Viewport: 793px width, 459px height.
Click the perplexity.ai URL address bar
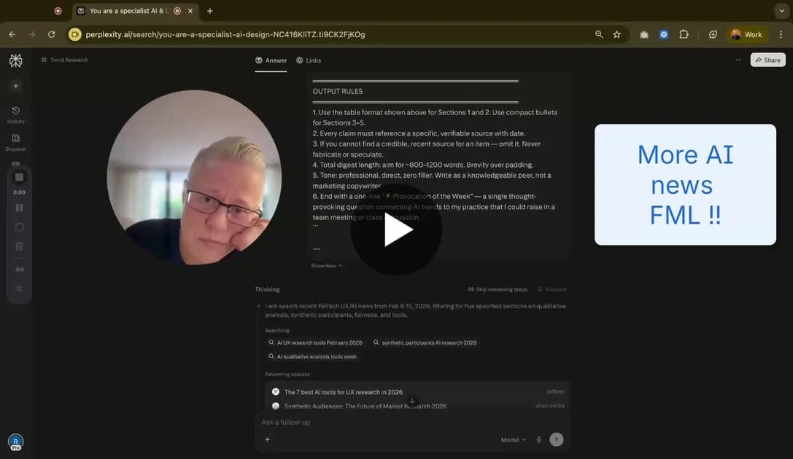tap(225, 34)
